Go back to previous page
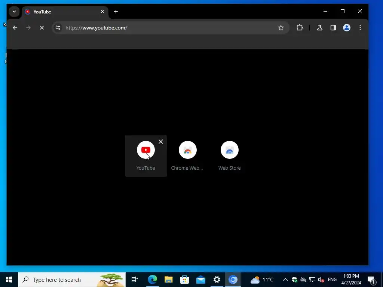The image size is (383, 287). pyautogui.click(x=15, y=28)
